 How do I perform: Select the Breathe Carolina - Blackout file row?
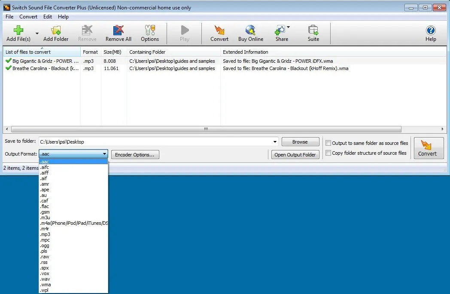225,68
